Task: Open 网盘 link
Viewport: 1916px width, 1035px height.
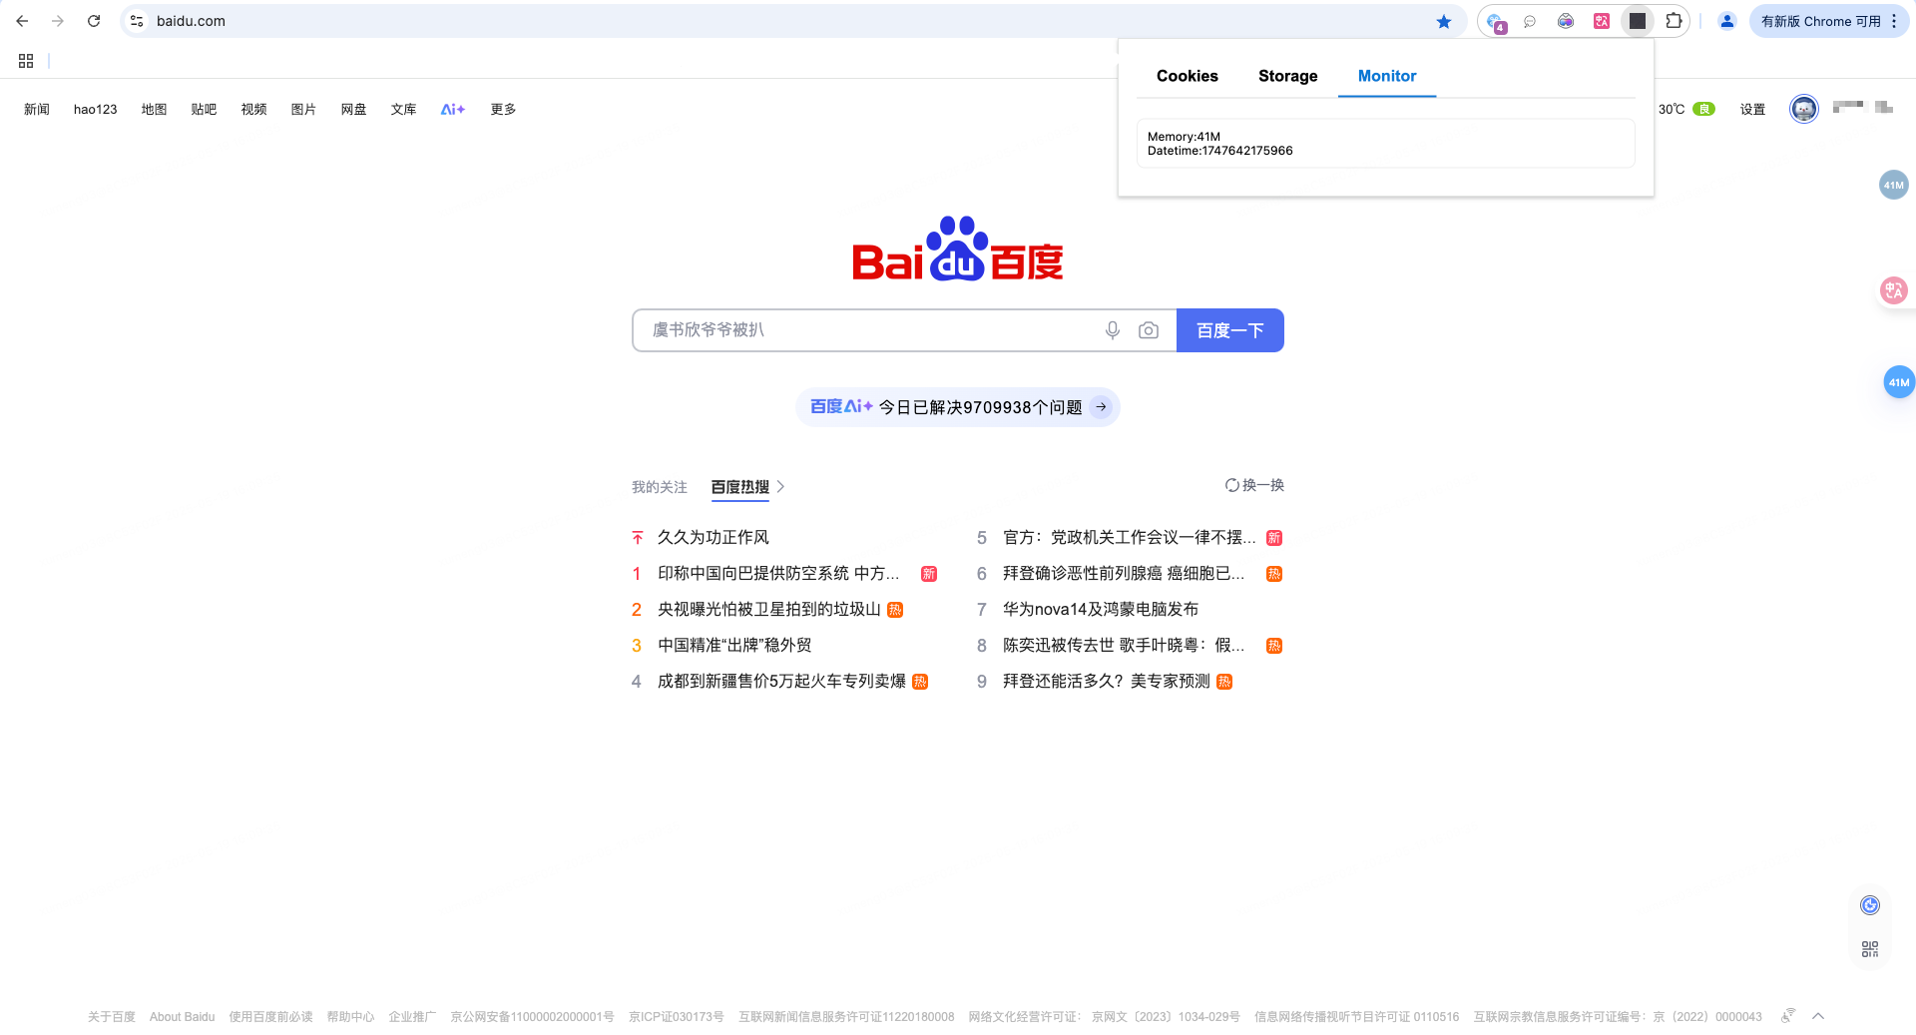Action: pos(353,109)
